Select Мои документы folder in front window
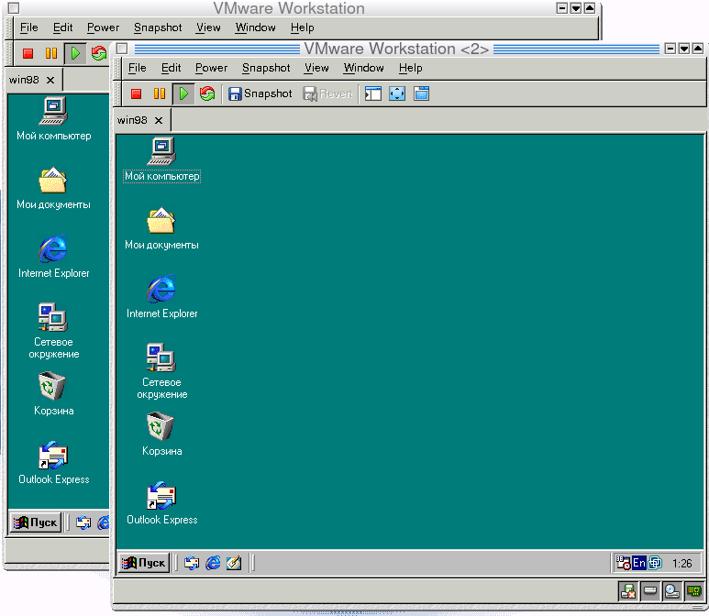Screen dimensions: 709x616 point(161,228)
